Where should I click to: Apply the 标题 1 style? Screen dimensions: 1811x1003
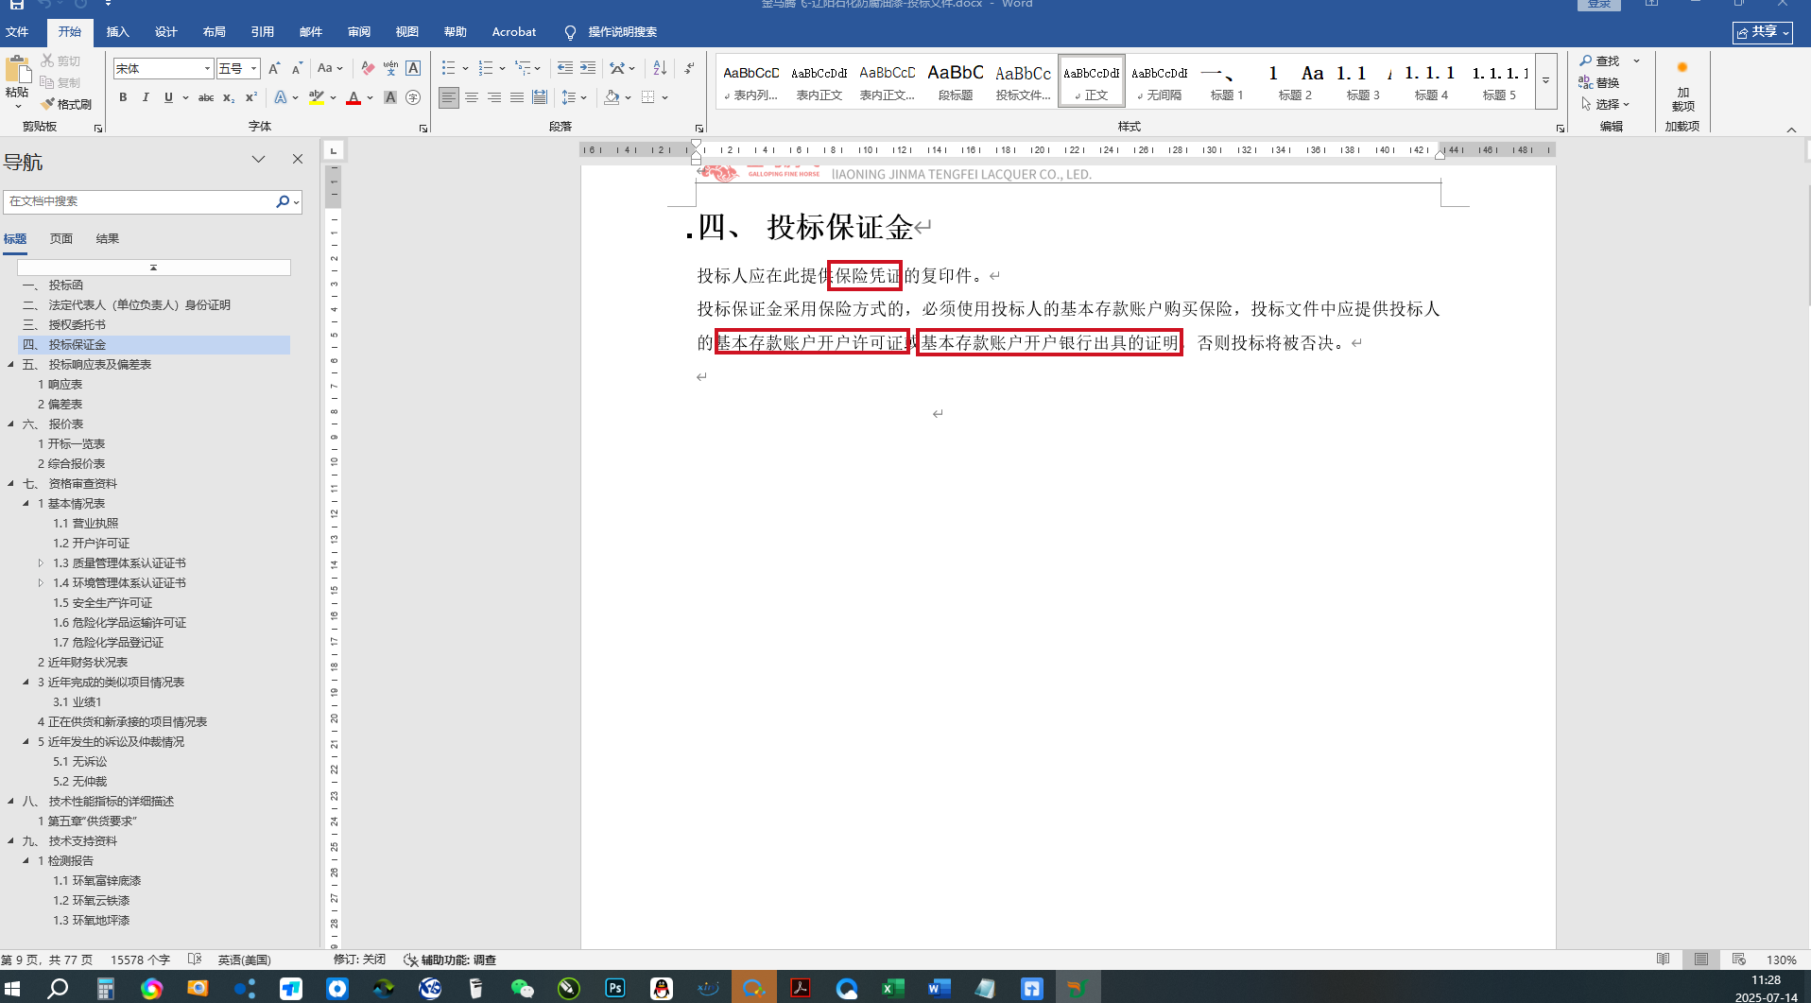coord(1227,81)
